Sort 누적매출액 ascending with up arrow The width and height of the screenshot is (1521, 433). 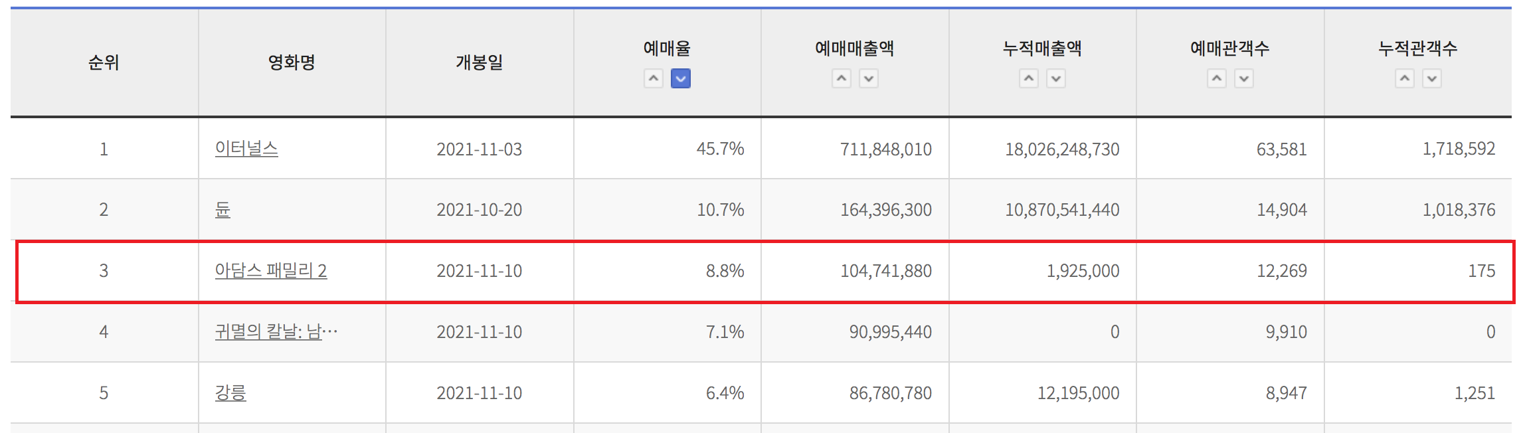point(1029,78)
